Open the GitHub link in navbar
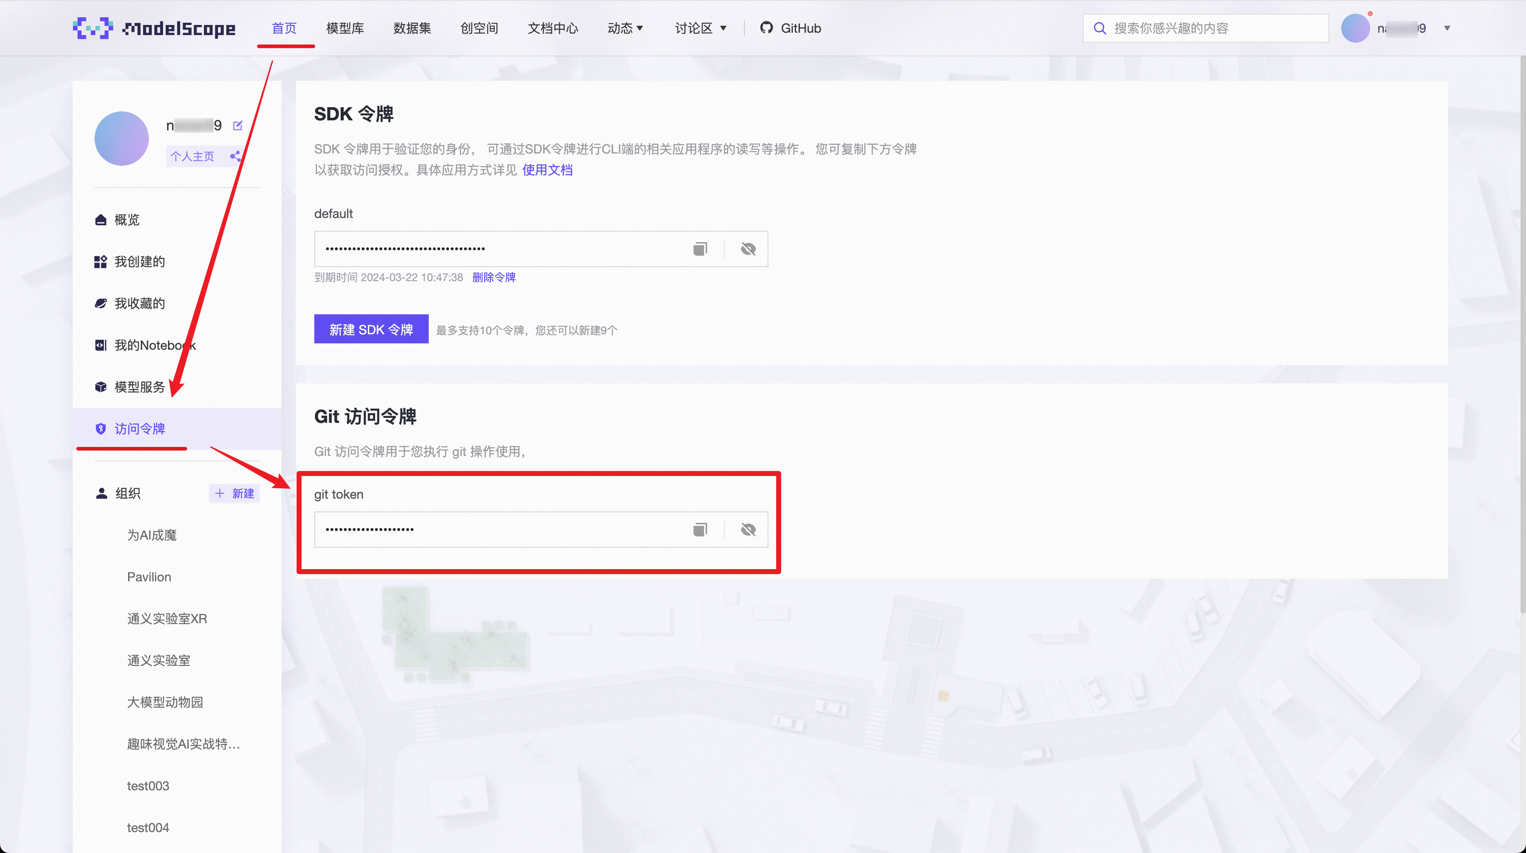Viewport: 1526px width, 853px height. point(791,28)
